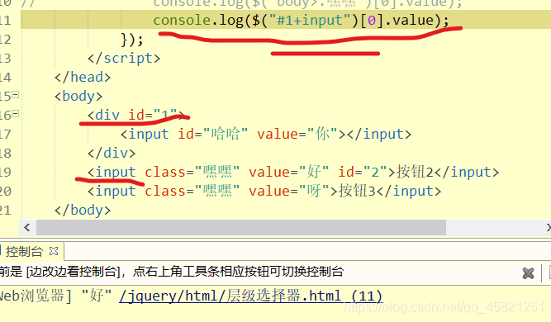Click the console.log line 11 in the editor

(302, 20)
